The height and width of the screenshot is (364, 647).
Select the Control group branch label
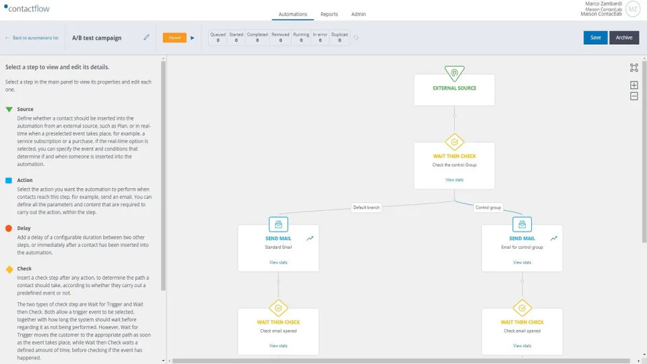[488, 208]
